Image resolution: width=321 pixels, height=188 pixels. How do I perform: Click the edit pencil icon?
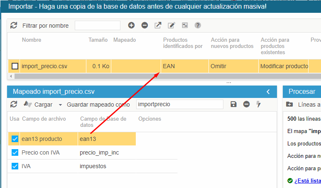point(171,26)
